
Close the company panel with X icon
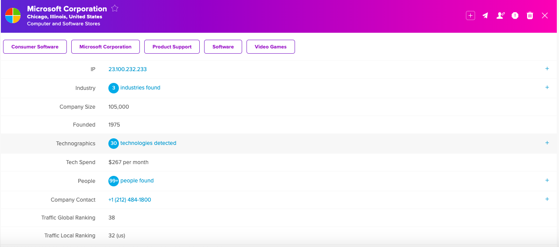pos(545,16)
